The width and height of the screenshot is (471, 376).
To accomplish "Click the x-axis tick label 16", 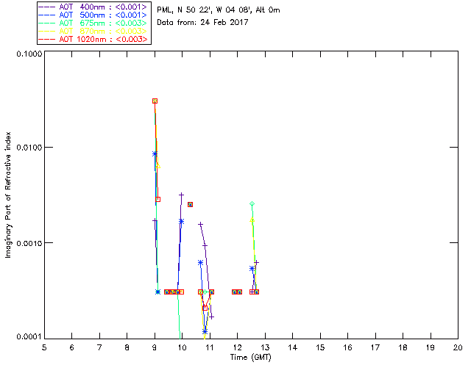I will [347, 347].
